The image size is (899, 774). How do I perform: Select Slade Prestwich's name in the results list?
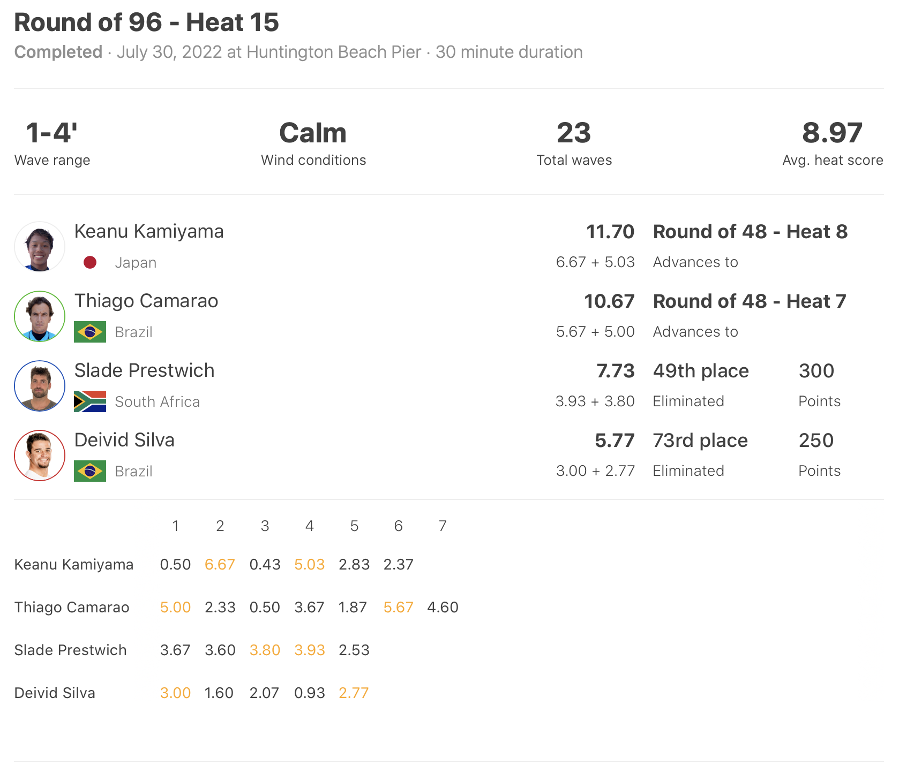coord(144,370)
